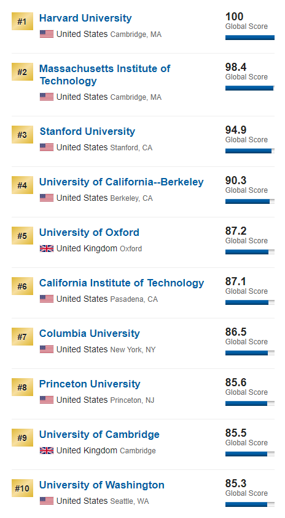The height and width of the screenshot is (518, 285).
Task: Click the New York, NY location text
Action: point(133,349)
